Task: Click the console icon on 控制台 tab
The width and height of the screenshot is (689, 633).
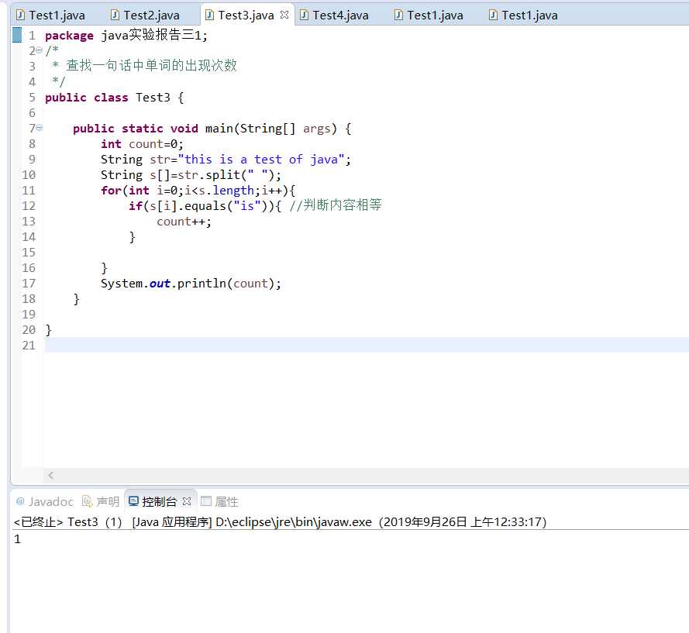Action: (133, 501)
